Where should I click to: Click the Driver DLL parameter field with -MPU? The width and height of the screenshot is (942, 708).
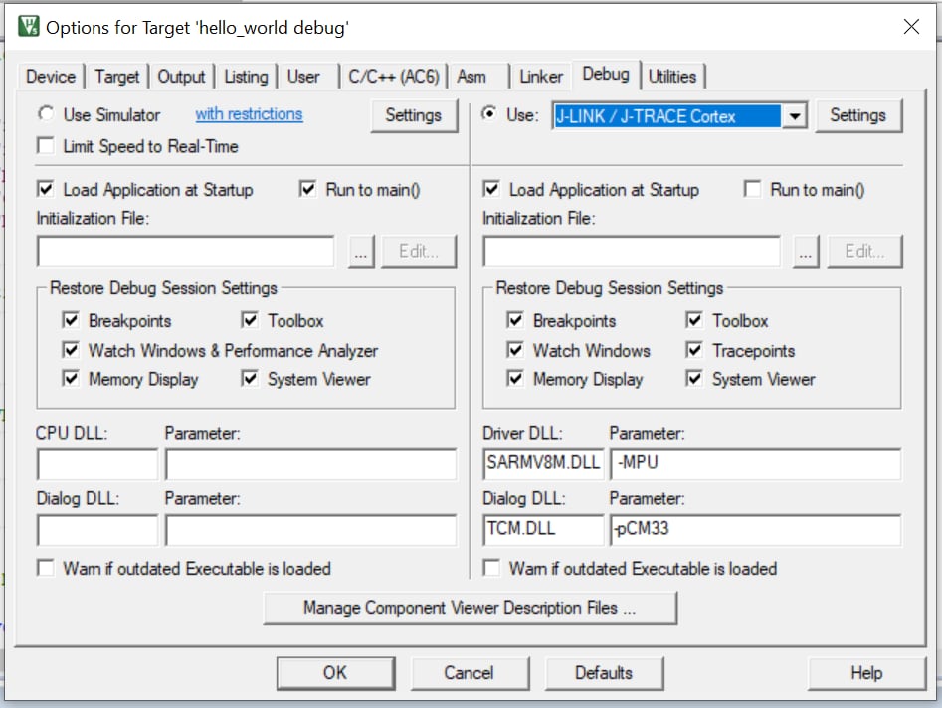click(x=755, y=464)
